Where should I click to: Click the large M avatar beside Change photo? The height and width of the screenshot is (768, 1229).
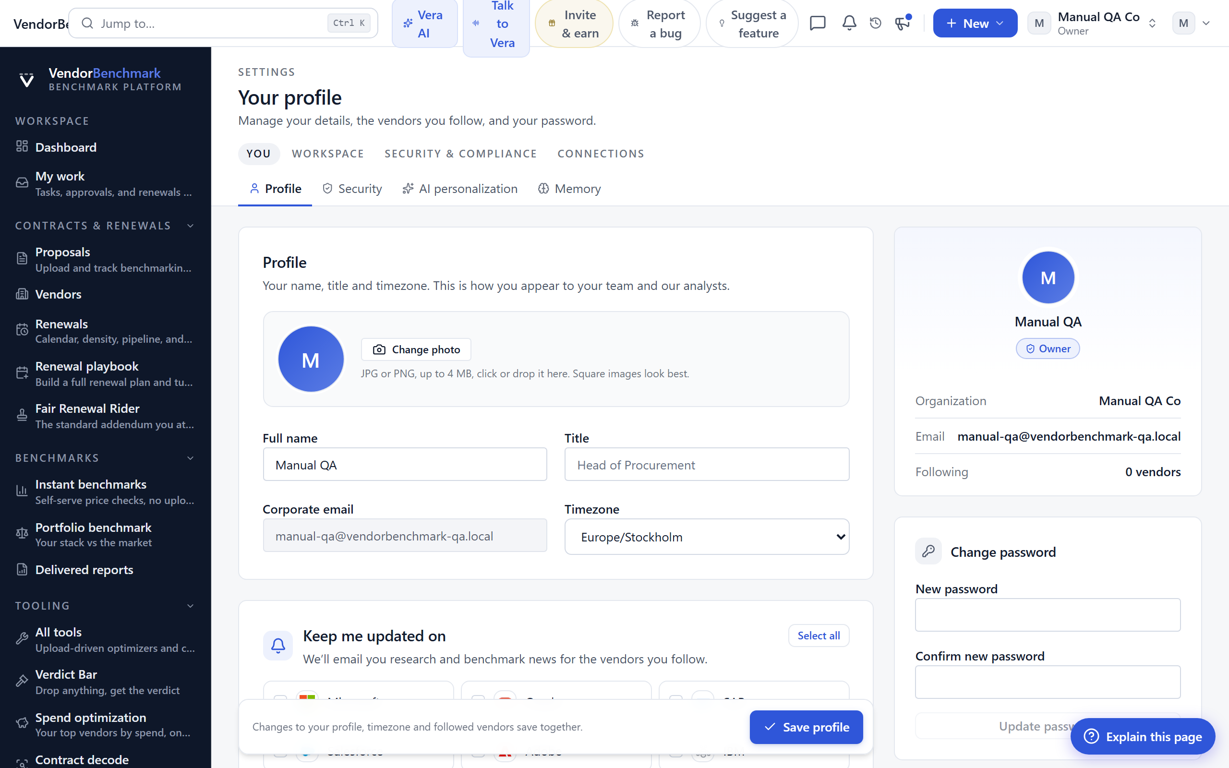point(311,359)
